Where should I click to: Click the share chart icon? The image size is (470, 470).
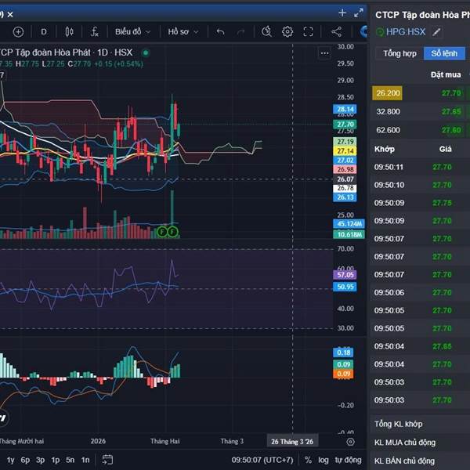pos(336,31)
